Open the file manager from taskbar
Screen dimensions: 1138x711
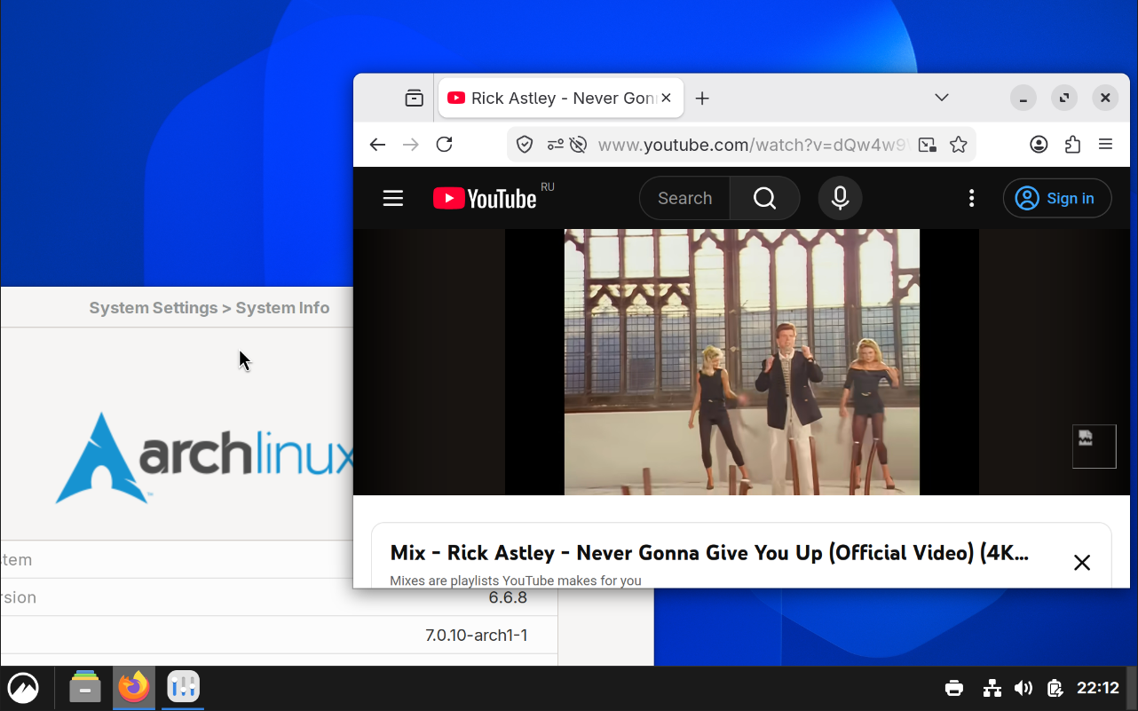pyautogui.click(x=85, y=687)
